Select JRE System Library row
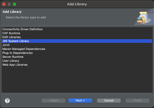 77,41
